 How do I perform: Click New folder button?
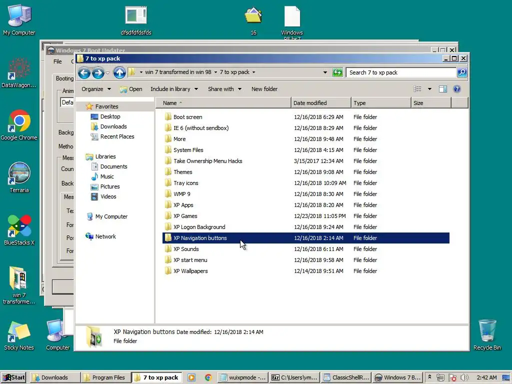click(x=264, y=89)
